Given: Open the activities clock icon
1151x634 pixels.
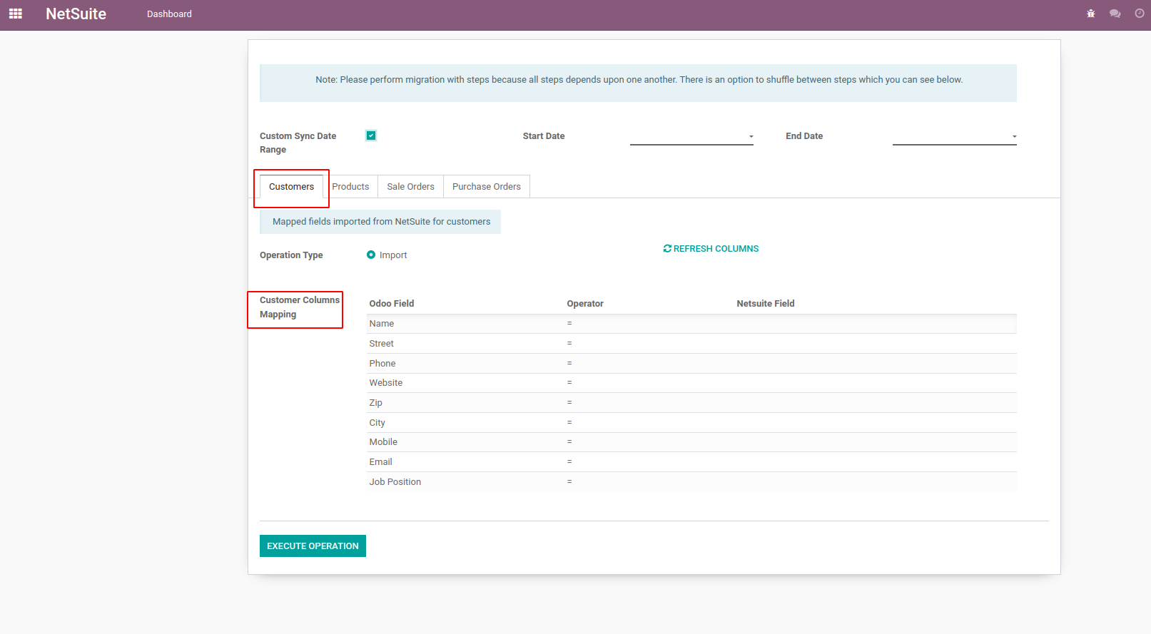Looking at the screenshot, I should coord(1139,14).
